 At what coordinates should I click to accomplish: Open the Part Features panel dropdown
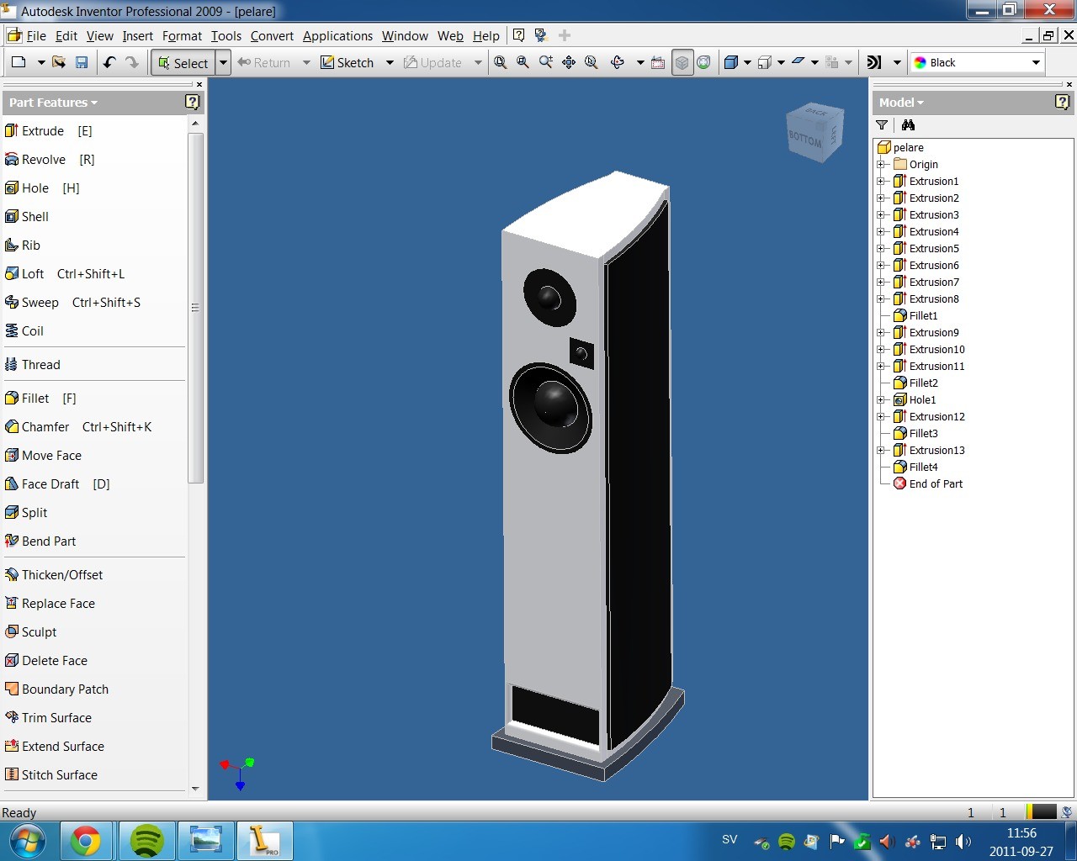click(53, 103)
